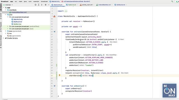The image size is (179, 100).
Task: Click the main breadcrumb
Action: pos(20,1)
